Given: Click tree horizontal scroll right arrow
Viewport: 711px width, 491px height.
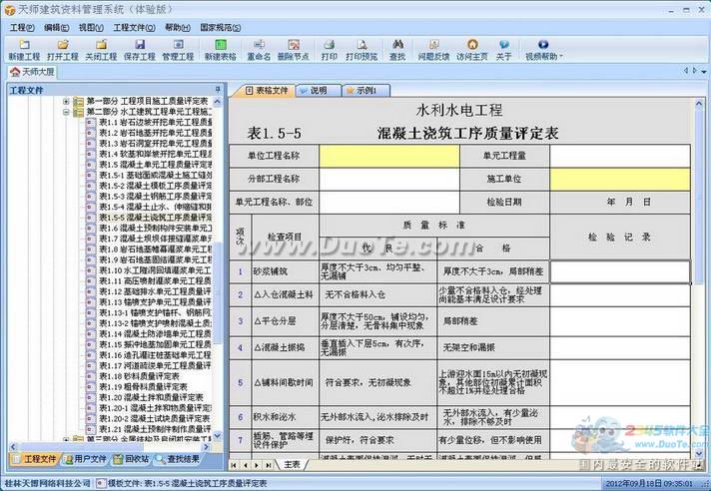Looking at the screenshot, I should (x=207, y=446).
